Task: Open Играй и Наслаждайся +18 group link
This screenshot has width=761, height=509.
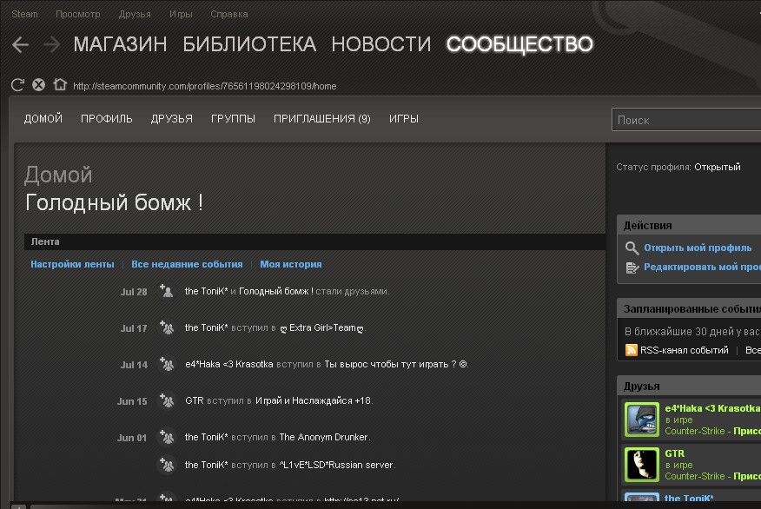Action: pyautogui.click(x=314, y=400)
